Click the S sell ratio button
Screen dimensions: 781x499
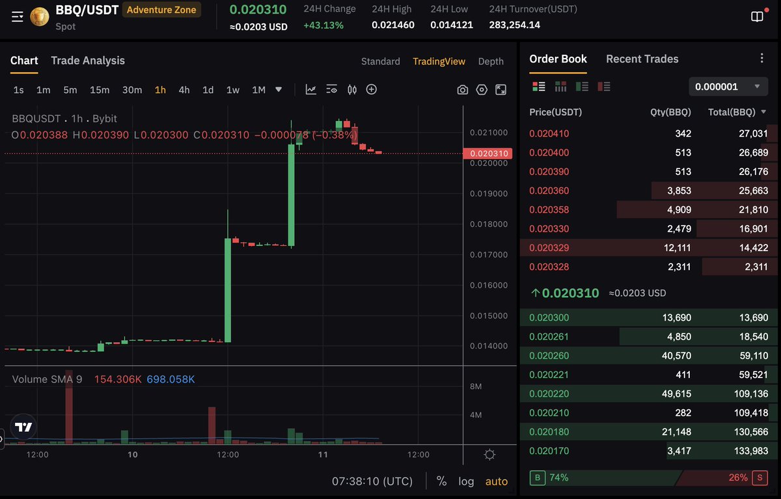coord(760,478)
